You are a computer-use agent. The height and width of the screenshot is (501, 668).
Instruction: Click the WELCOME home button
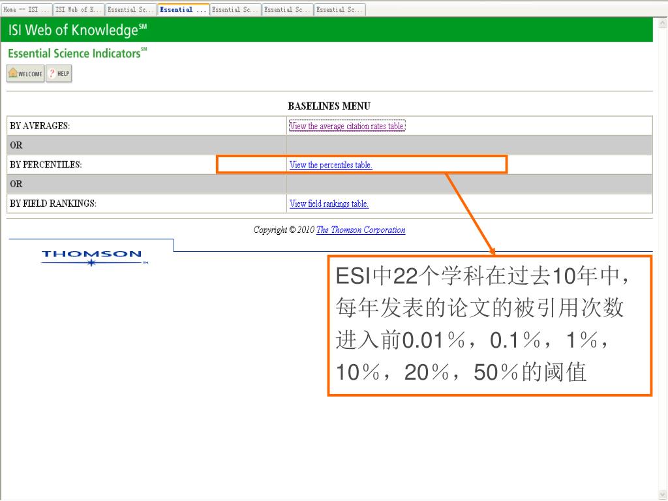25,74
